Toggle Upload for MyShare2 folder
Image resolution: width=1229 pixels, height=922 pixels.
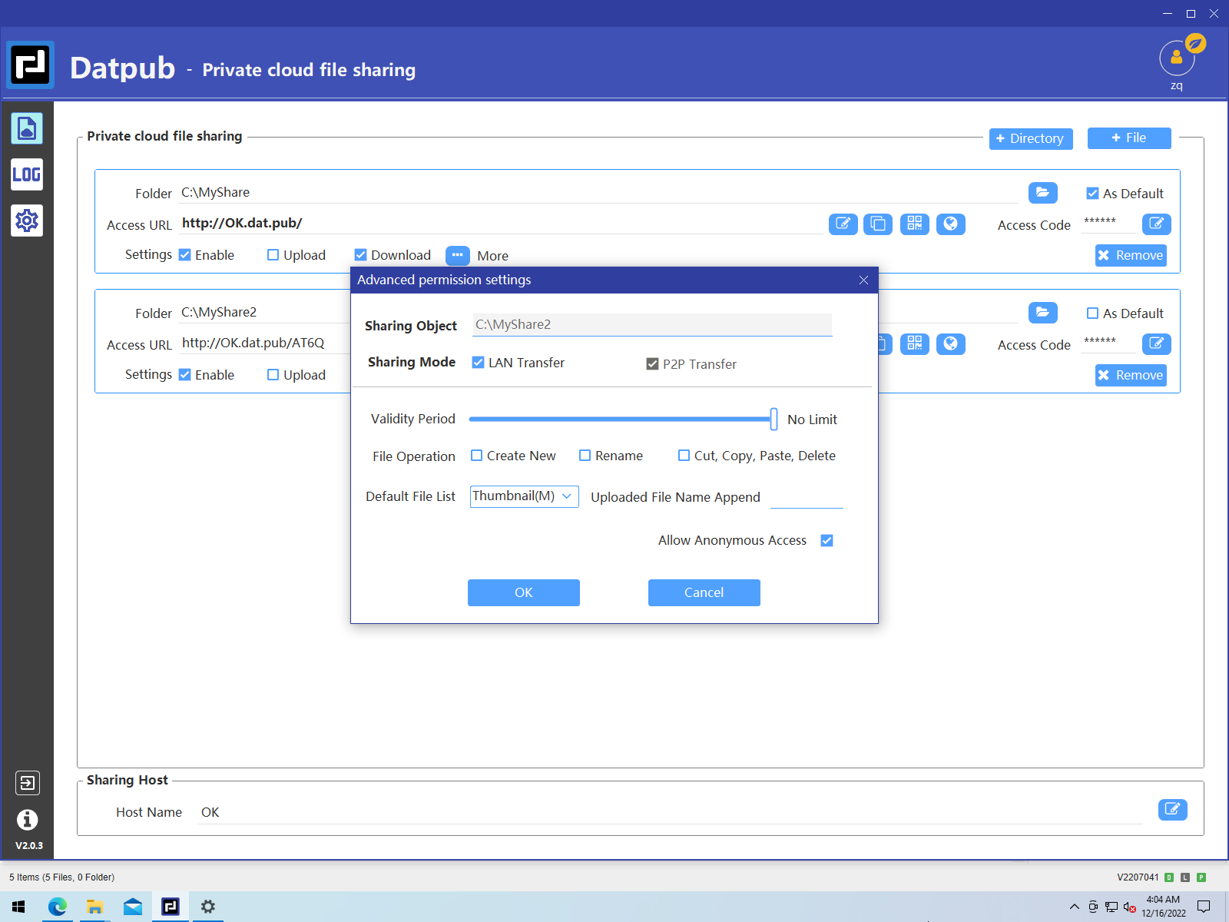coord(273,375)
